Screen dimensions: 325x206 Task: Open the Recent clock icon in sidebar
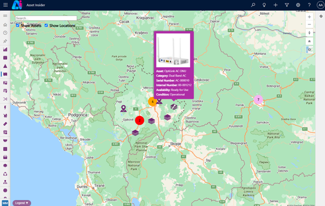(x=5, y=33)
